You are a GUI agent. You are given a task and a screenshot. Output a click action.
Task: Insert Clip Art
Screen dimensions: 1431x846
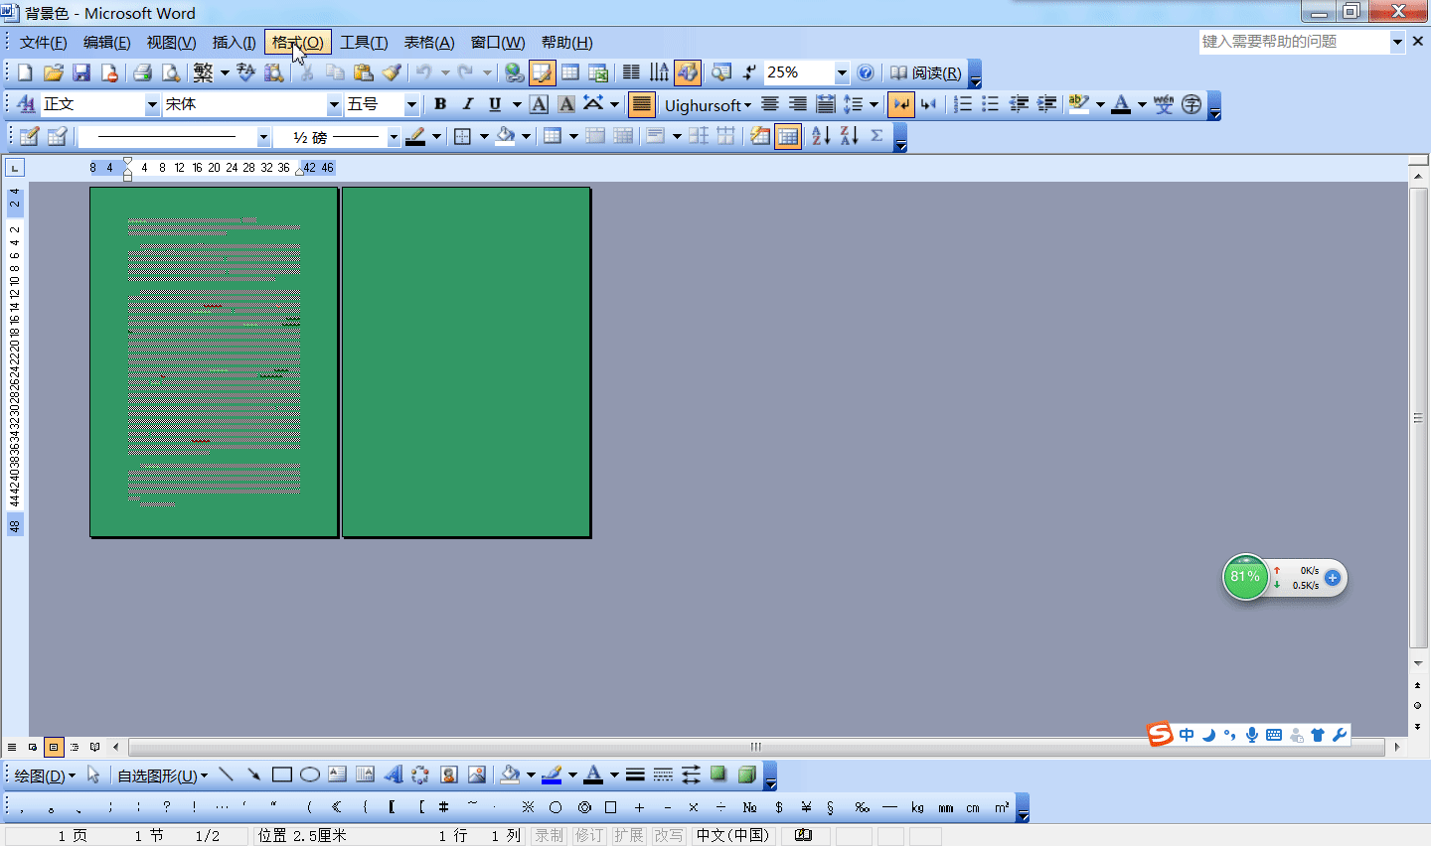pyautogui.click(x=448, y=775)
